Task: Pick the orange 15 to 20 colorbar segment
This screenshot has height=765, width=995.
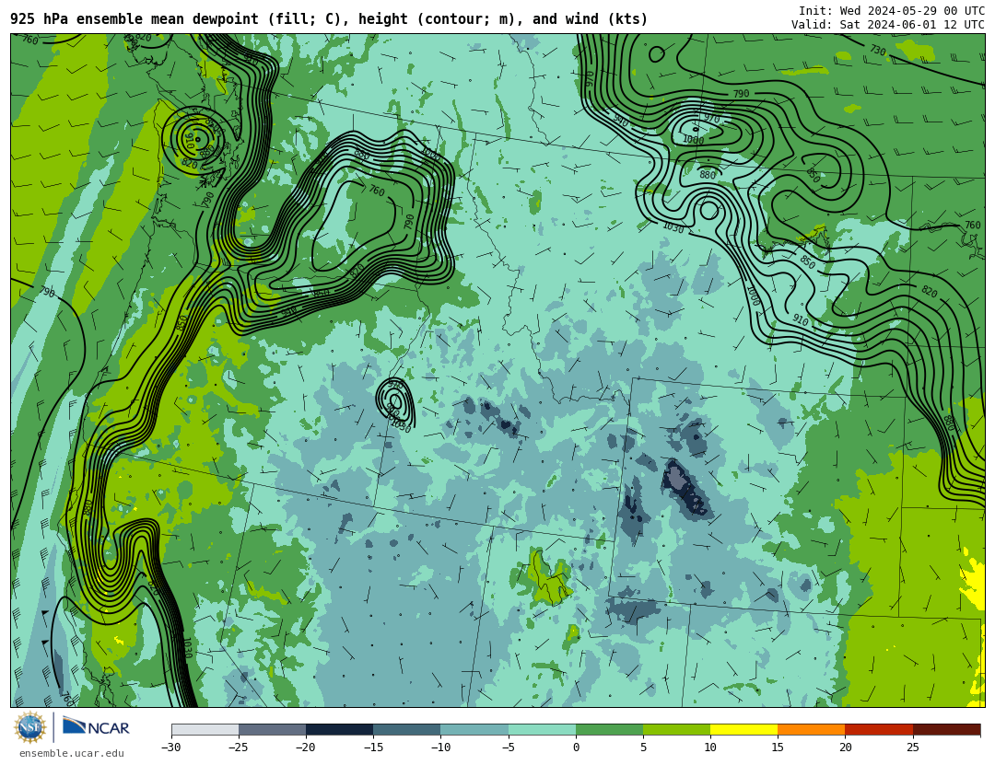Action: [812, 729]
